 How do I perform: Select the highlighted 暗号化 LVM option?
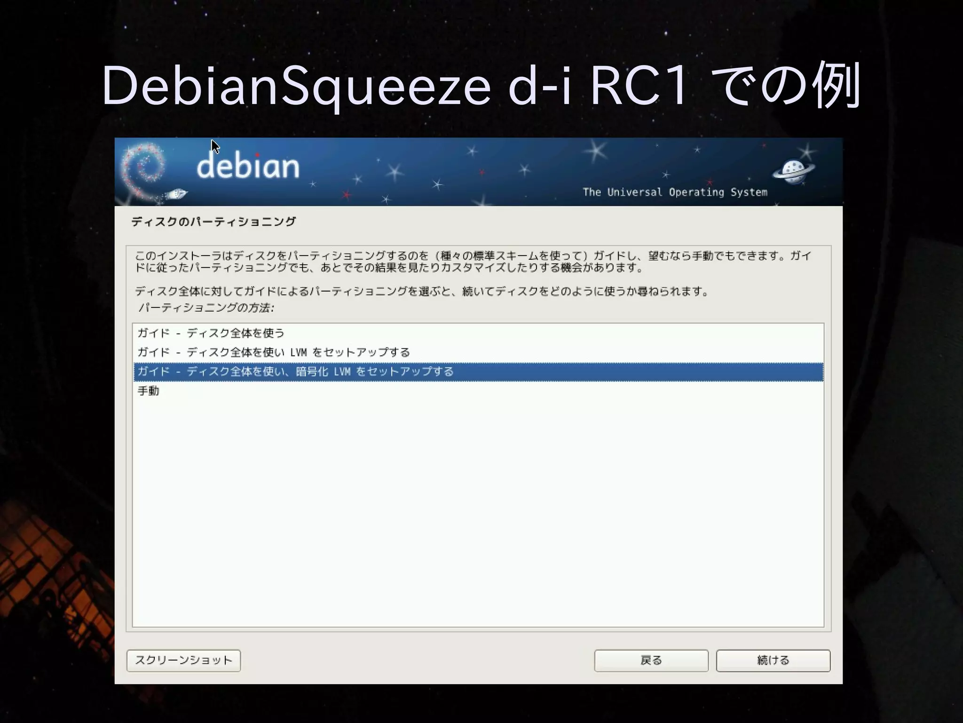pos(478,372)
